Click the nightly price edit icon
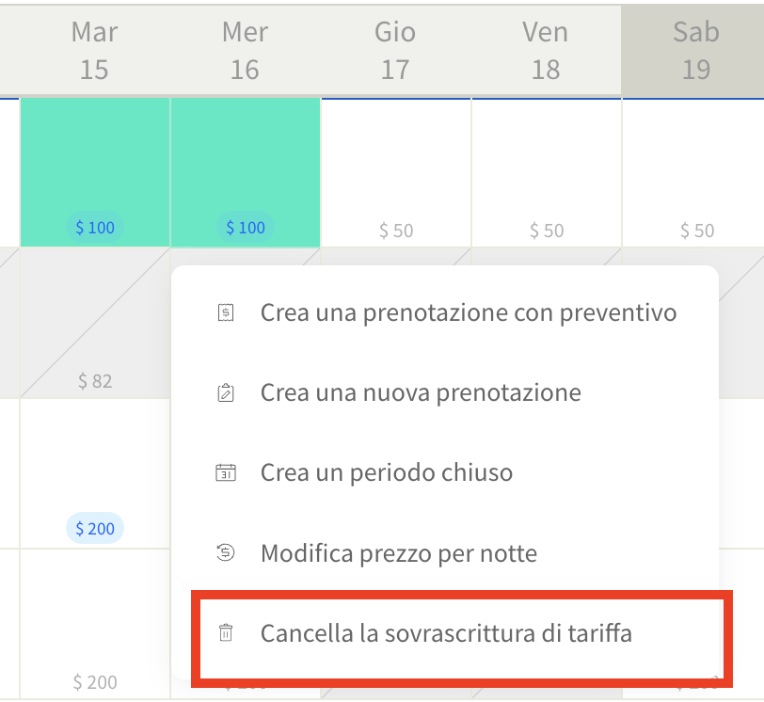This screenshot has width=764, height=702. [225, 553]
